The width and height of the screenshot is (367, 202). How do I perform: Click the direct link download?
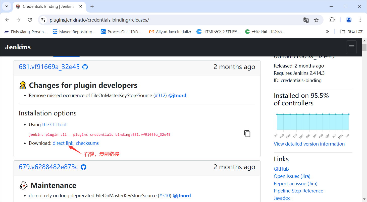point(63,143)
